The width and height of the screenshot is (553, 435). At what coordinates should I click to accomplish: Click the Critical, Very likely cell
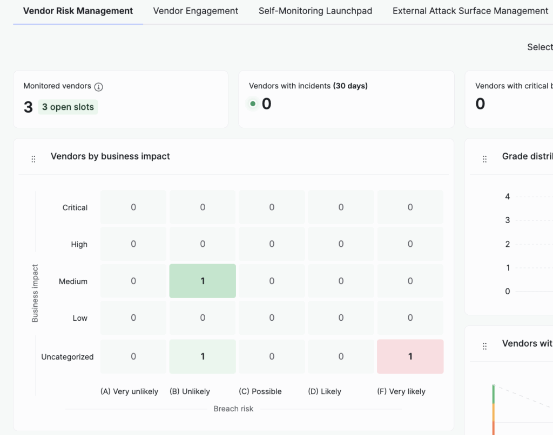point(410,207)
